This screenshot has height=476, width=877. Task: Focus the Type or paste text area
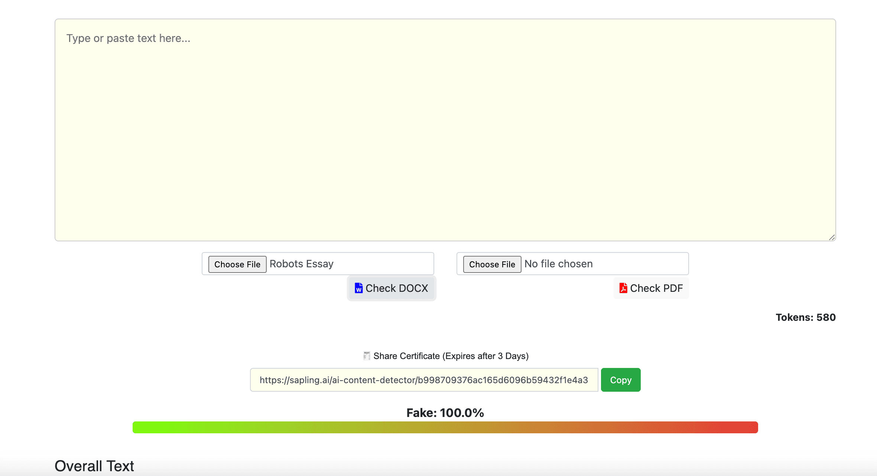[x=445, y=130]
